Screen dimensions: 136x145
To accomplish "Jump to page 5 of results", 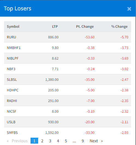I will pyautogui.click(x=66, y=141).
